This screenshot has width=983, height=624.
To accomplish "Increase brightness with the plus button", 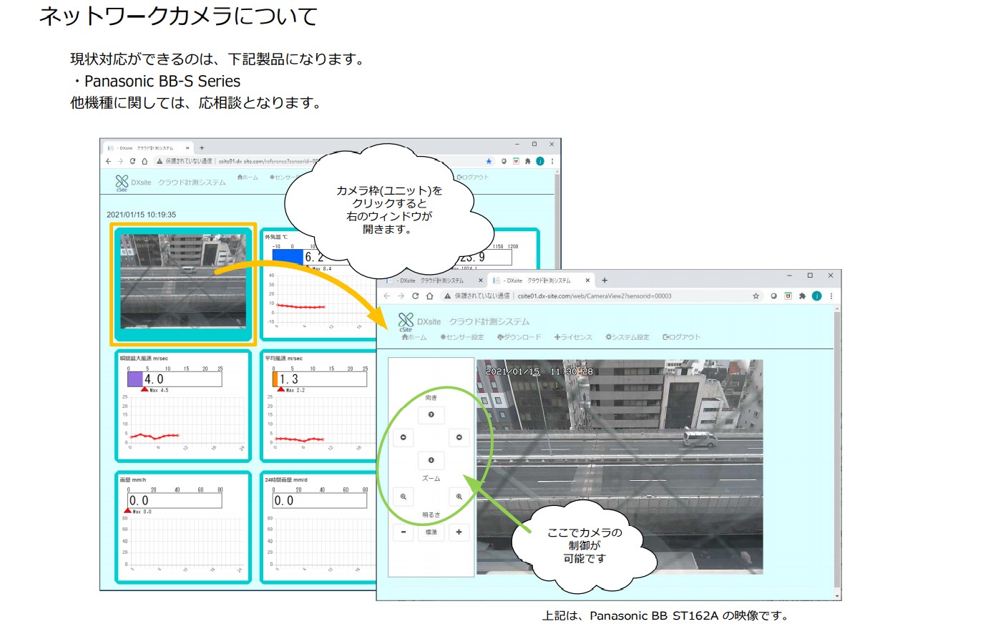I will coord(459,532).
